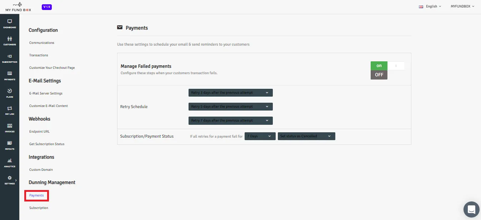Viewport: 481px width, 220px height.
Task: Open the chat support bubble
Action: 471,209
